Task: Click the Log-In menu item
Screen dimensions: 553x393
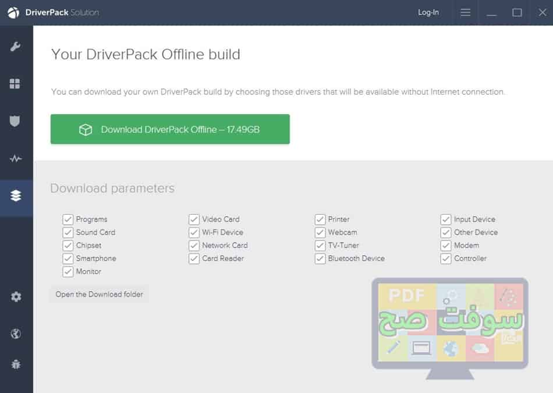Action: point(428,12)
